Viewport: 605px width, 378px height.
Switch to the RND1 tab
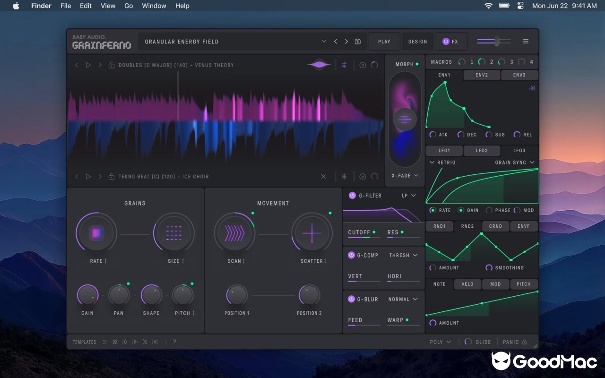click(440, 226)
